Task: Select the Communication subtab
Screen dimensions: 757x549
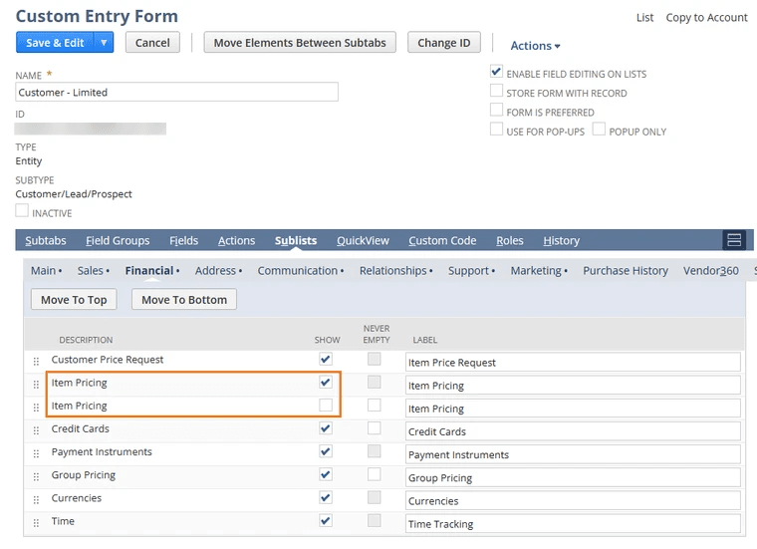Action: point(300,270)
